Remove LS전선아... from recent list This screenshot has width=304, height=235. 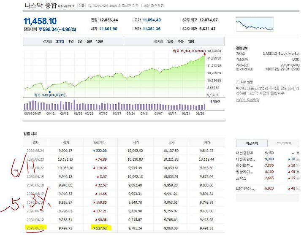tap(298, 189)
